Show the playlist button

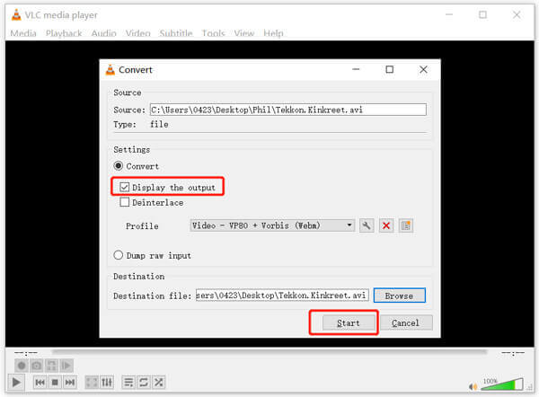tap(128, 383)
